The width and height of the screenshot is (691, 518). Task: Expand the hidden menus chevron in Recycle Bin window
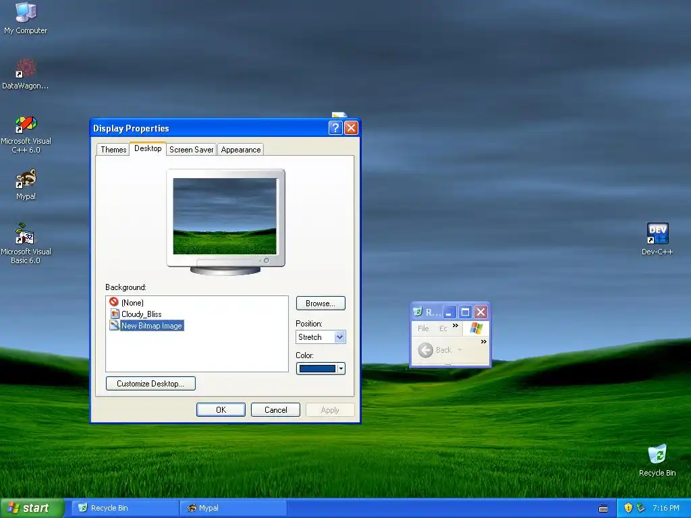455,326
